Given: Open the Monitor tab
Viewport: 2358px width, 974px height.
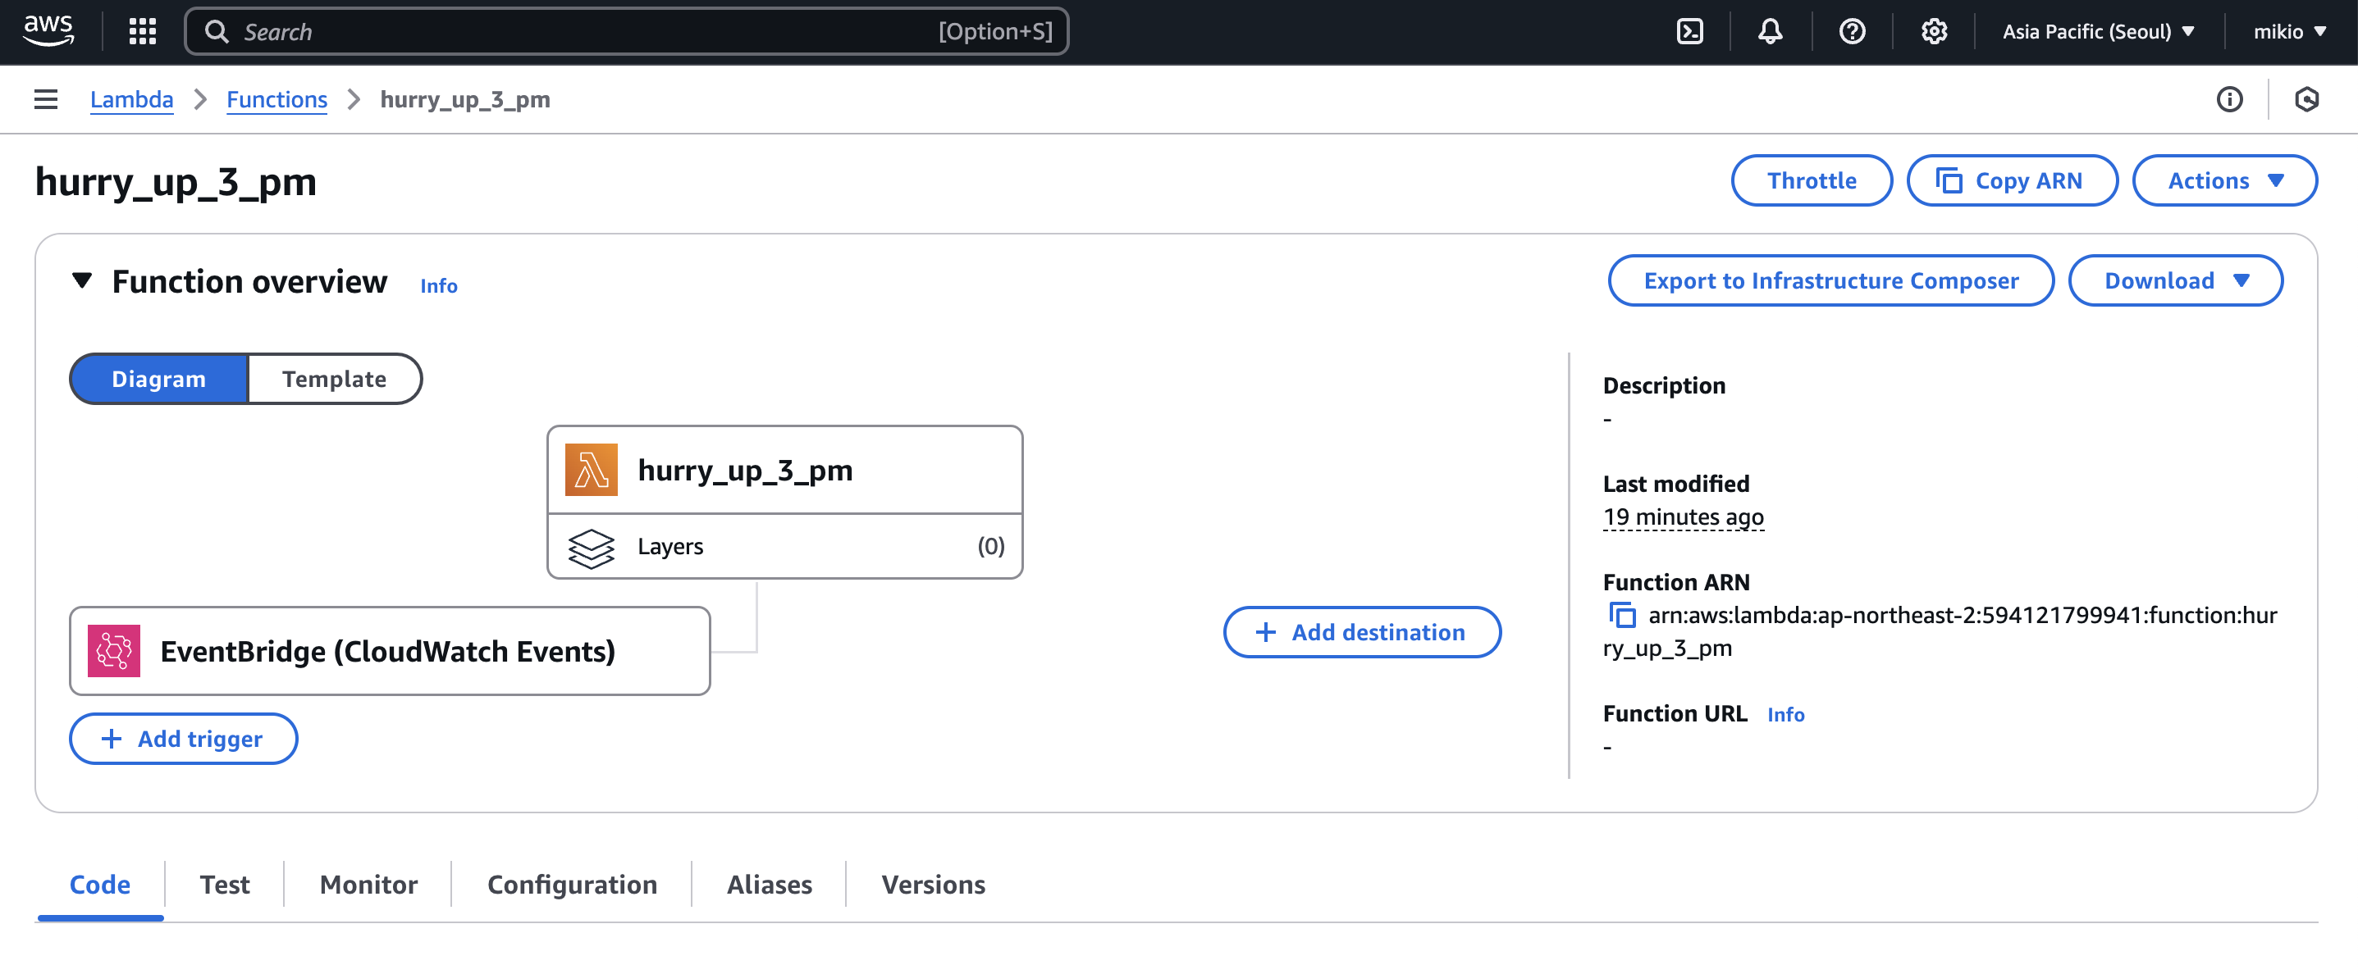Looking at the screenshot, I should point(368,885).
